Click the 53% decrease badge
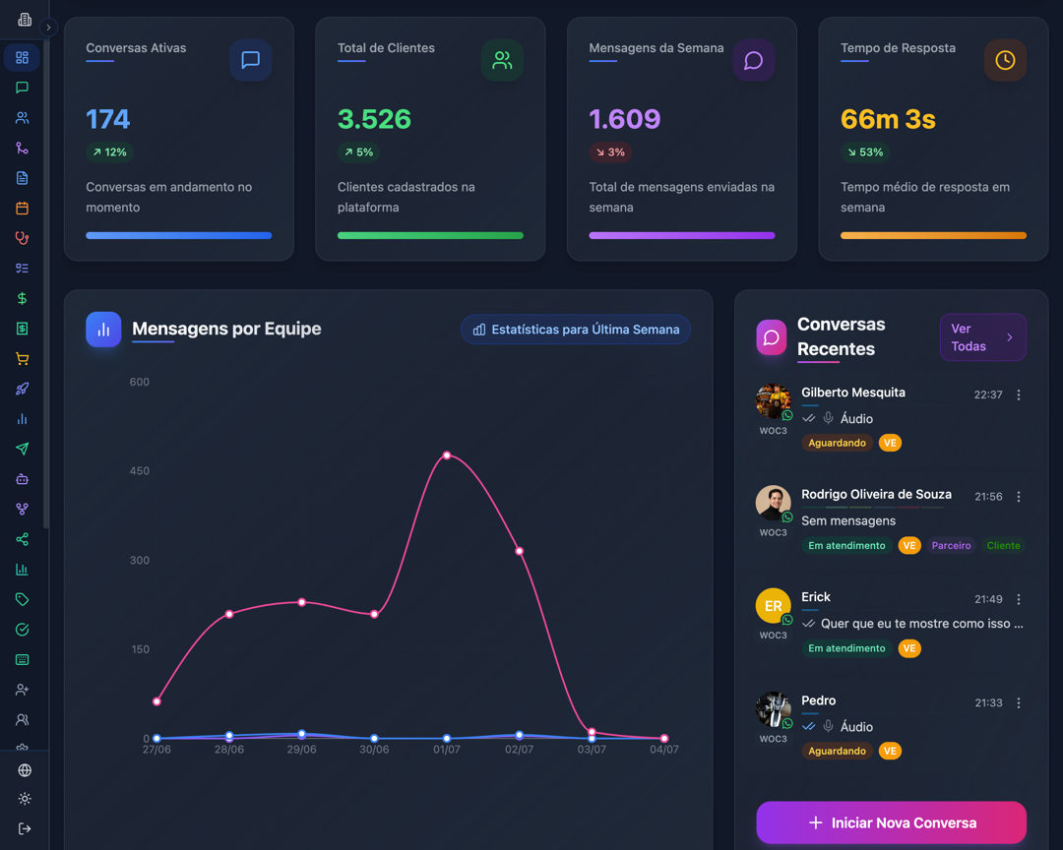The height and width of the screenshot is (850, 1063). pyautogui.click(x=865, y=152)
